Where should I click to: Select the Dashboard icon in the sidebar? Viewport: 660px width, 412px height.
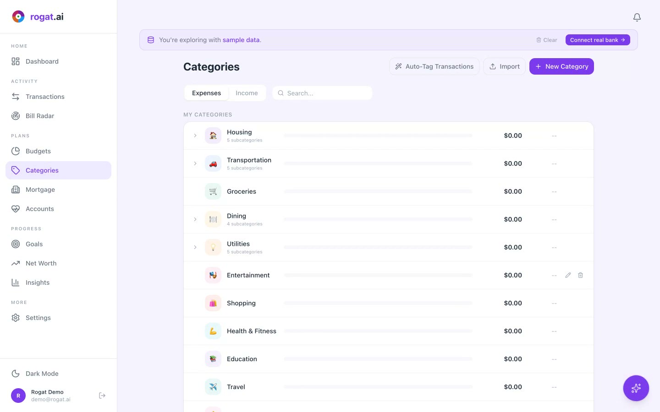pyautogui.click(x=16, y=61)
